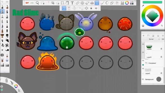
Task: Hide the Background layer
Action: (143, 79)
